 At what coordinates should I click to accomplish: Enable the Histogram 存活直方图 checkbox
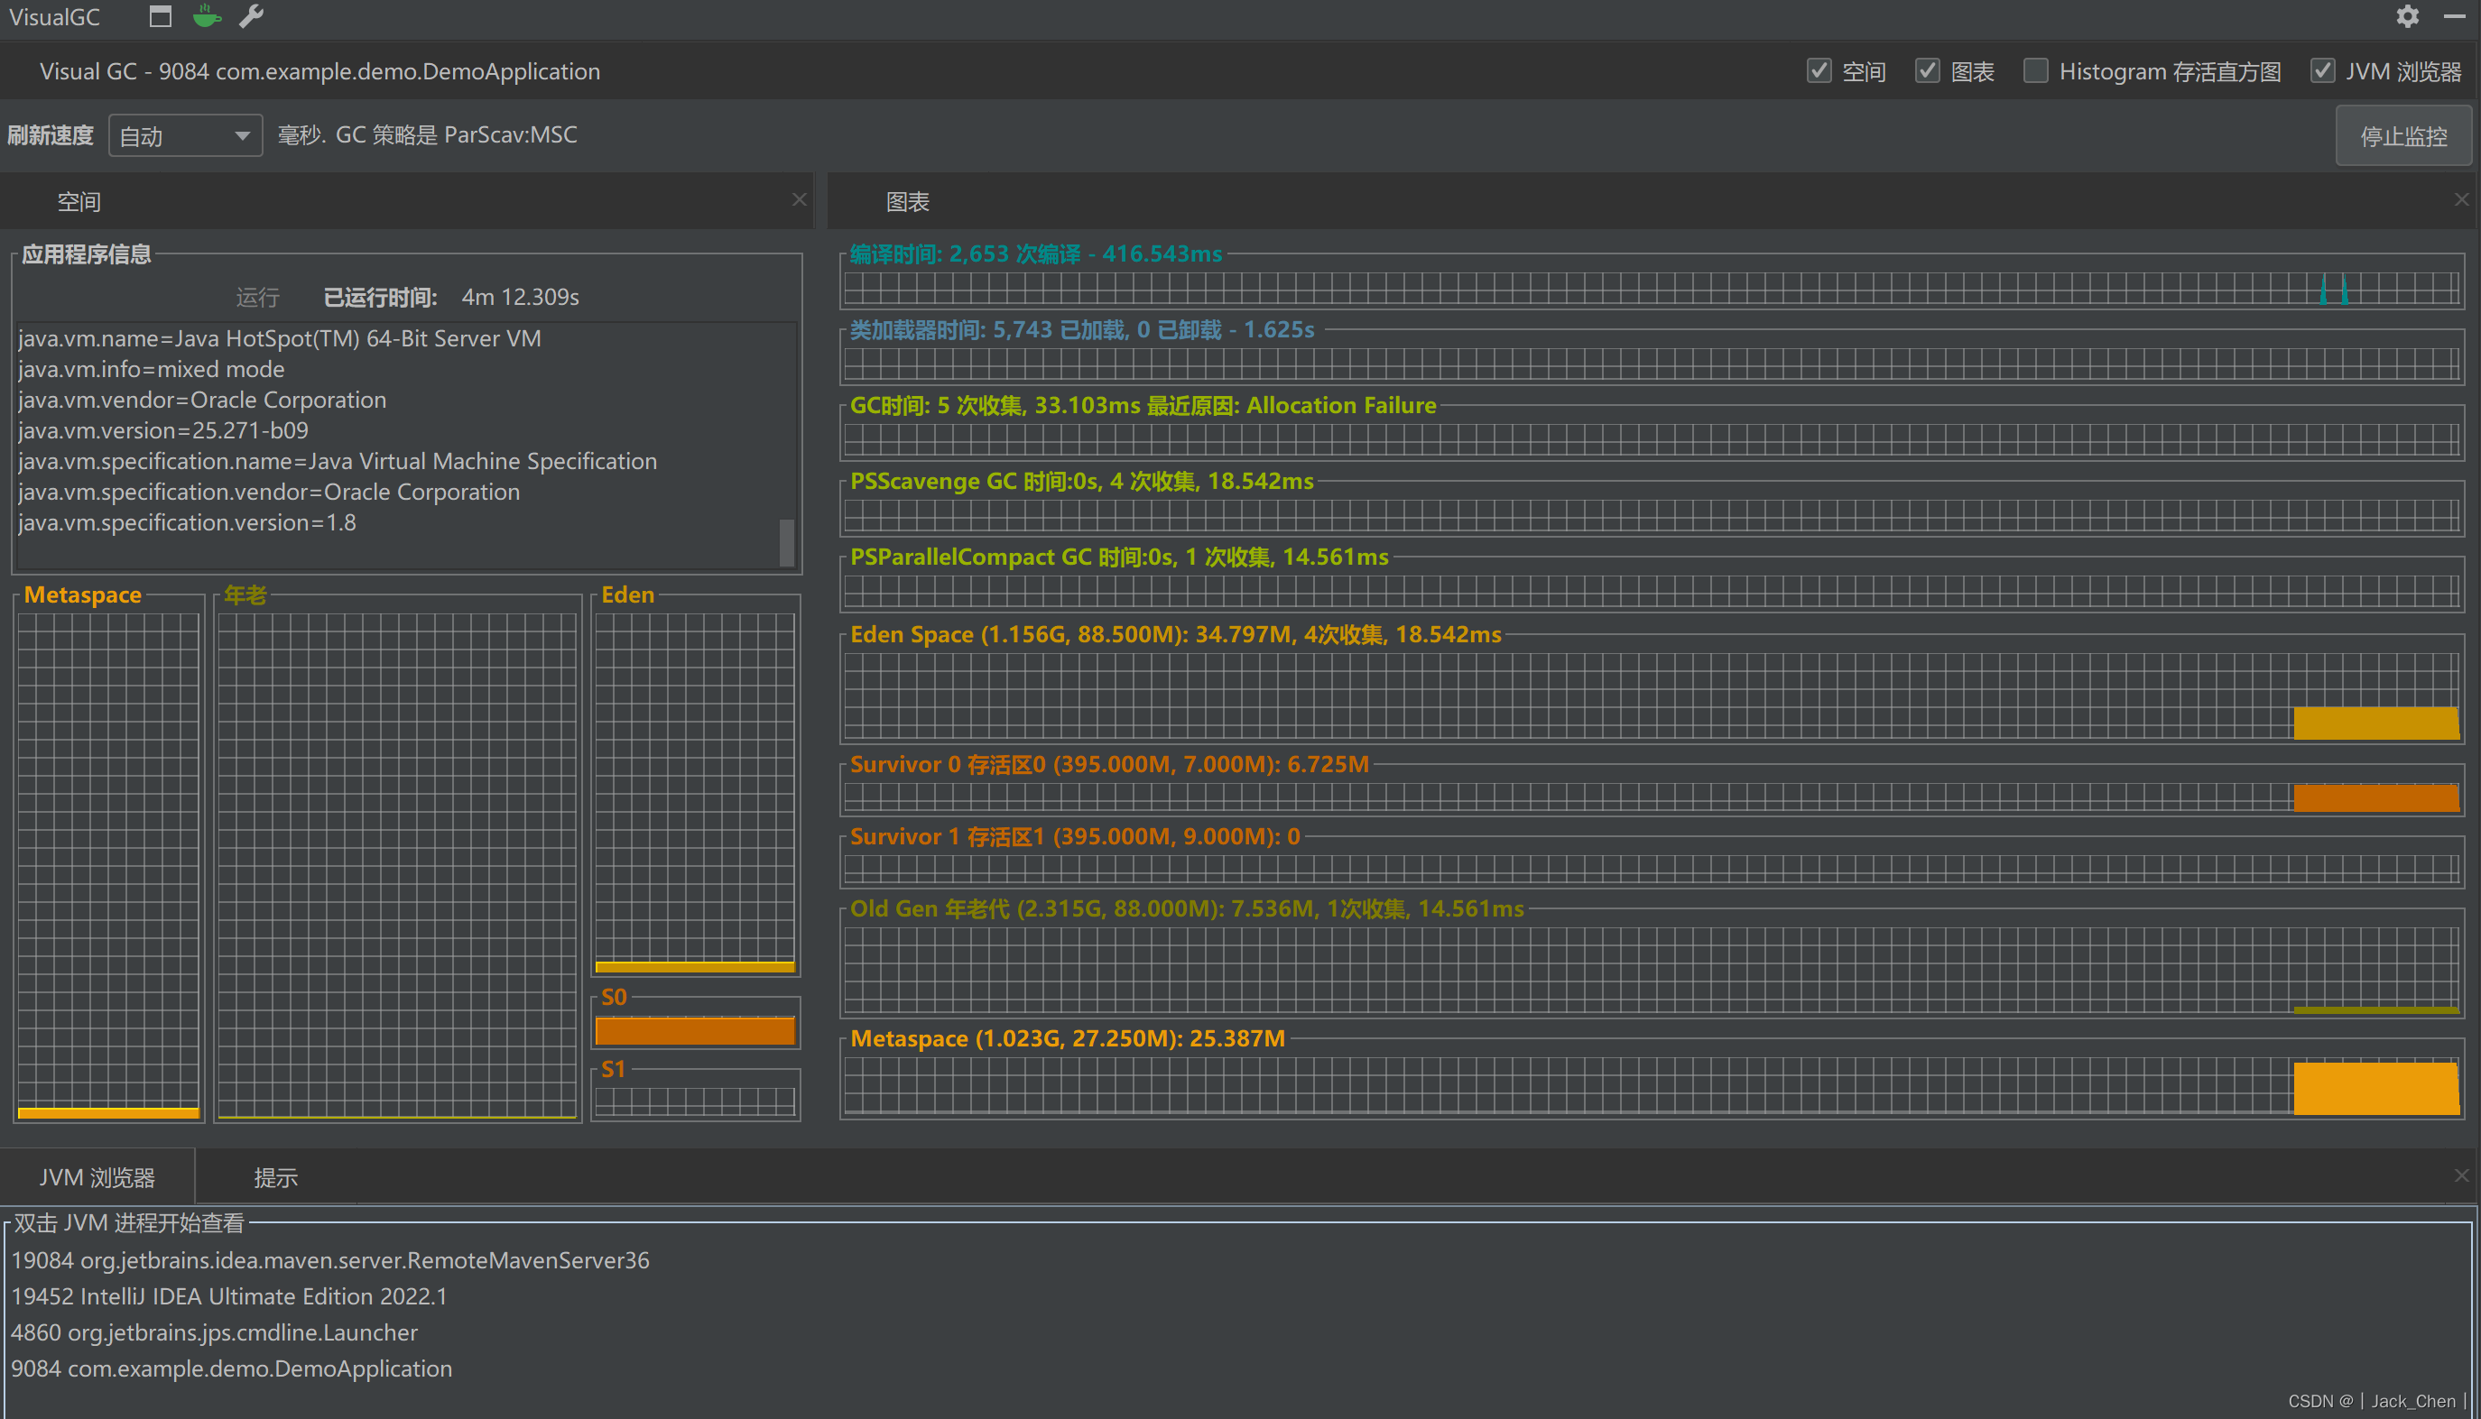point(2034,71)
